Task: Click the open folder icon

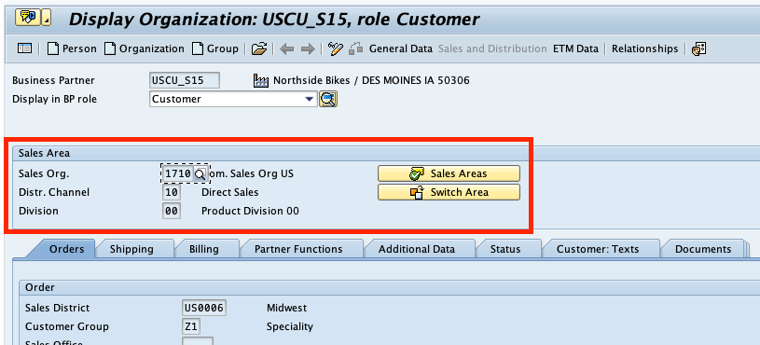Action: (259, 48)
